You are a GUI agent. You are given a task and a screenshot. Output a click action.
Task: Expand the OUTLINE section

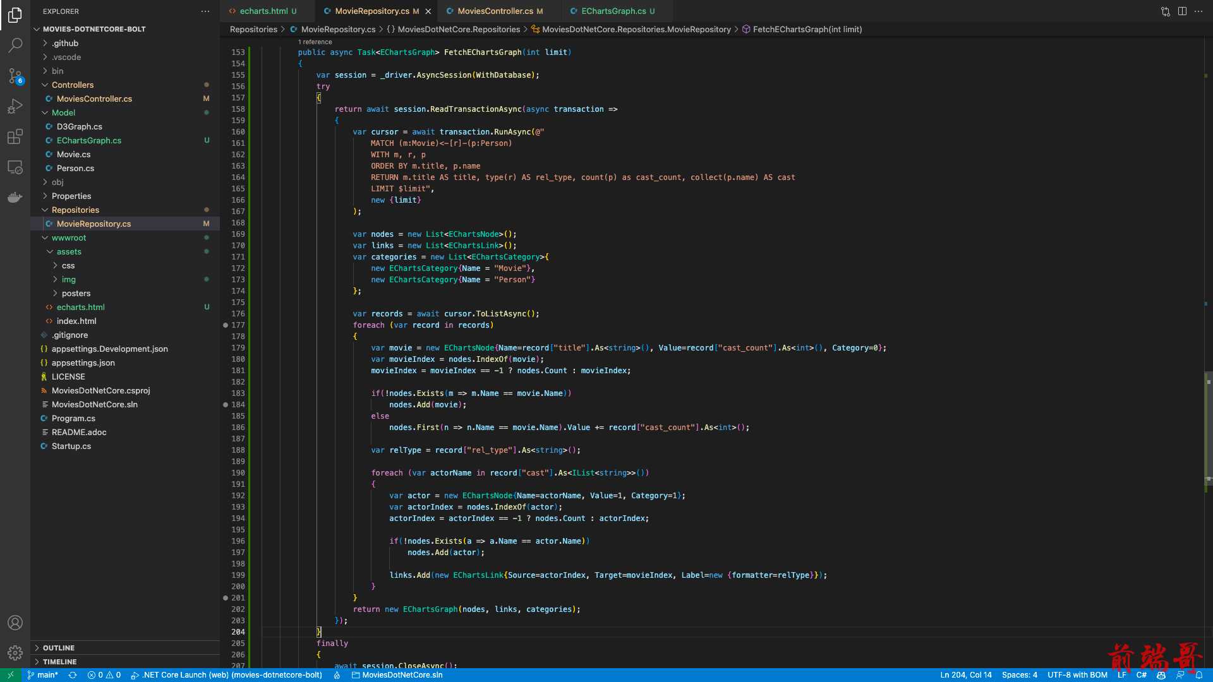(x=125, y=648)
